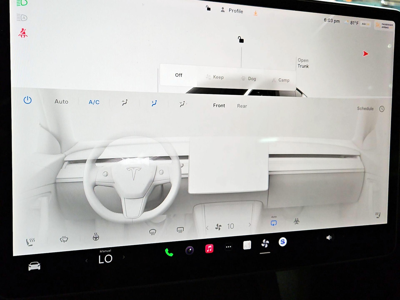Toggle the climate power button
400x300 pixels.
pos(27,100)
